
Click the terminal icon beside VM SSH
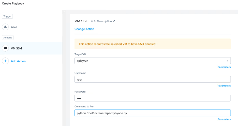pyautogui.click(x=5, y=48)
